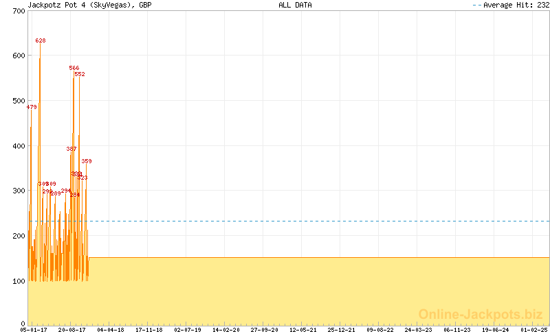Click the 14-02-20 x-axis date label

click(x=226, y=331)
